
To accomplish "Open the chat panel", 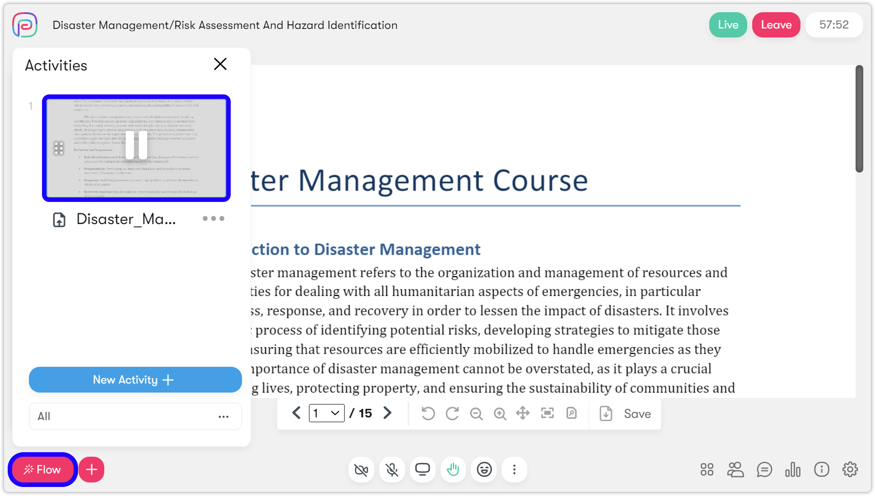I will [764, 470].
